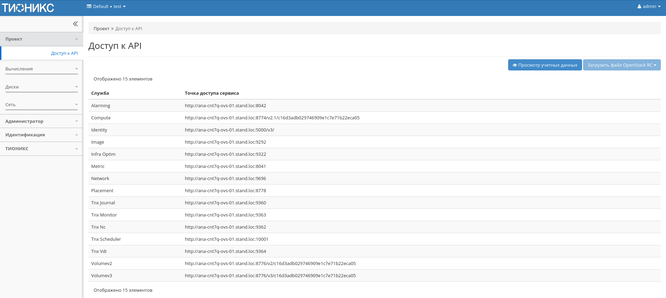
Task: Open Загрузить файл OpenStack RC dropdown
Action: [622, 65]
